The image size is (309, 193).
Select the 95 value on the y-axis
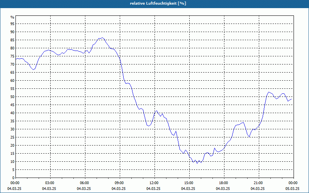(x=12, y=24)
